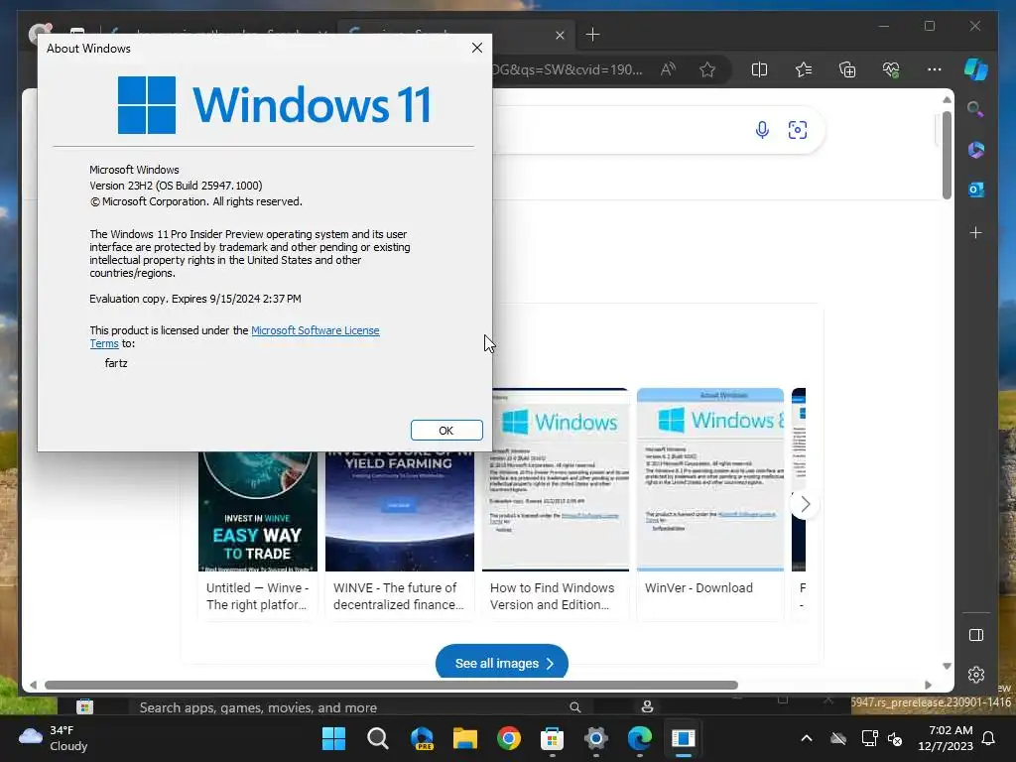Open Browser essentials heart icon

pyautogui.click(x=891, y=69)
